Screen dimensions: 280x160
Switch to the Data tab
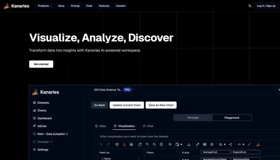coord(100,126)
